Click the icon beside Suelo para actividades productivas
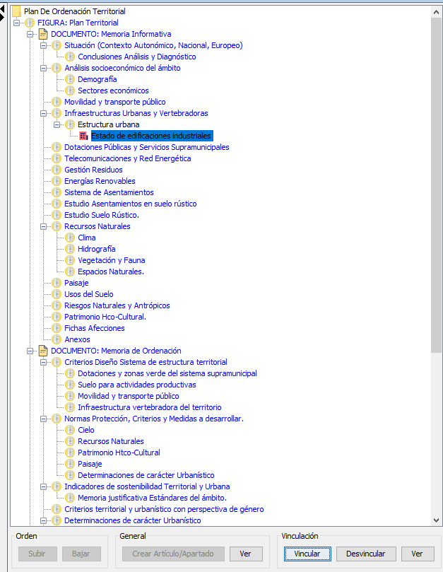Screen dimensions: 443x572 (70, 385)
